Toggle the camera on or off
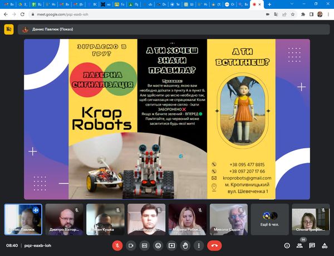The width and height of the screenshot is (334, 256). (x=131, y=245)
